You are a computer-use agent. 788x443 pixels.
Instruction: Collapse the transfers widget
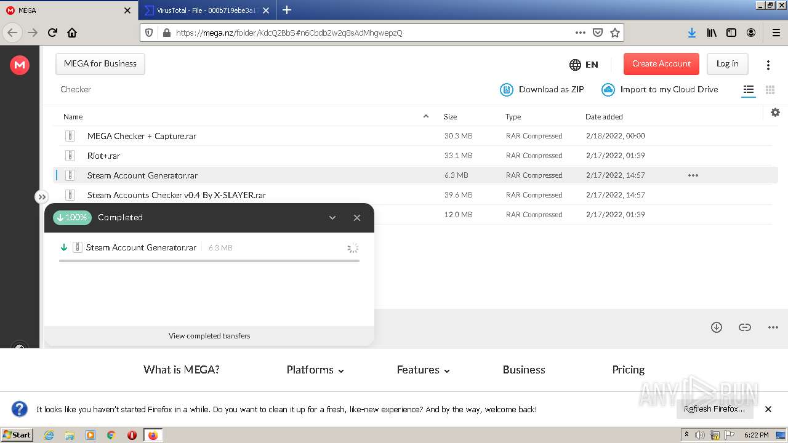click(332, 218)
